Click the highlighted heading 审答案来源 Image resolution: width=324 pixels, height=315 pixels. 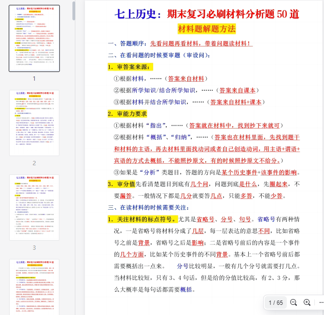pyautogui.click(x=131, y=67)
